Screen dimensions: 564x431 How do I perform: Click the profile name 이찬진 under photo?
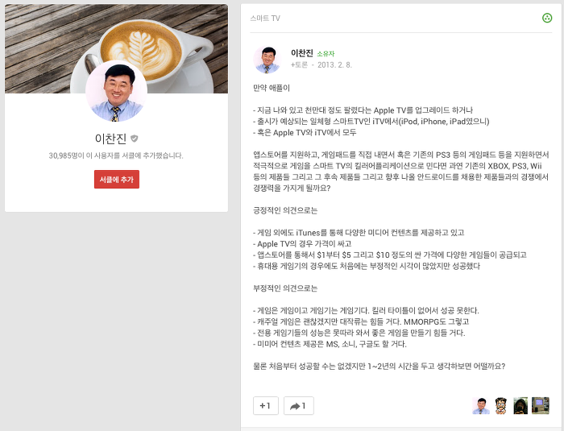(111, 139)
